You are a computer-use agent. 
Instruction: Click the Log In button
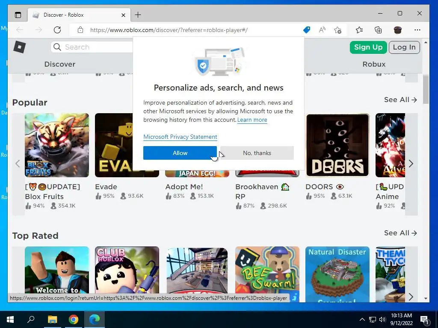(x=404, y=47)
